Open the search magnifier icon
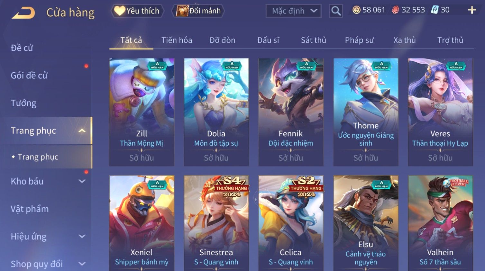This screenshot has height=271, width=485. (x=336, y=11)
